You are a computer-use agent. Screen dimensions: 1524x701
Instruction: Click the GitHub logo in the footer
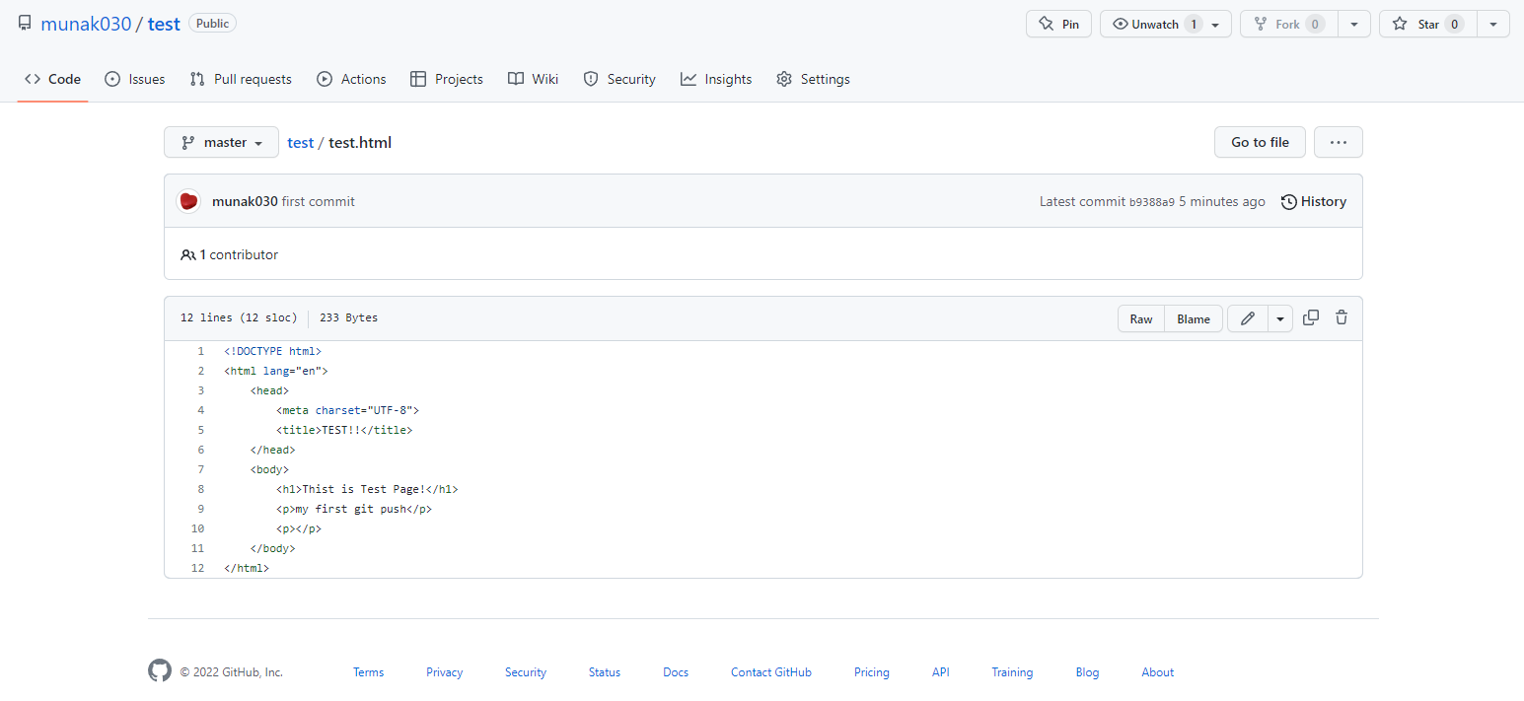[160, 671]
